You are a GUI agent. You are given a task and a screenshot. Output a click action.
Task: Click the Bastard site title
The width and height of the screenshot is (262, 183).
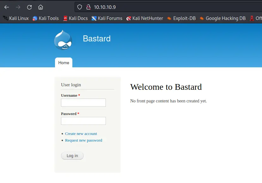(97, 39)
